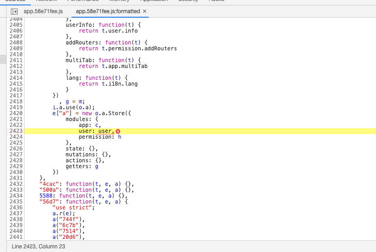Viewport: 376px width, 252px height.
Task: Click 'addRouters' key on line 2408
Action: tap(82, 43)
